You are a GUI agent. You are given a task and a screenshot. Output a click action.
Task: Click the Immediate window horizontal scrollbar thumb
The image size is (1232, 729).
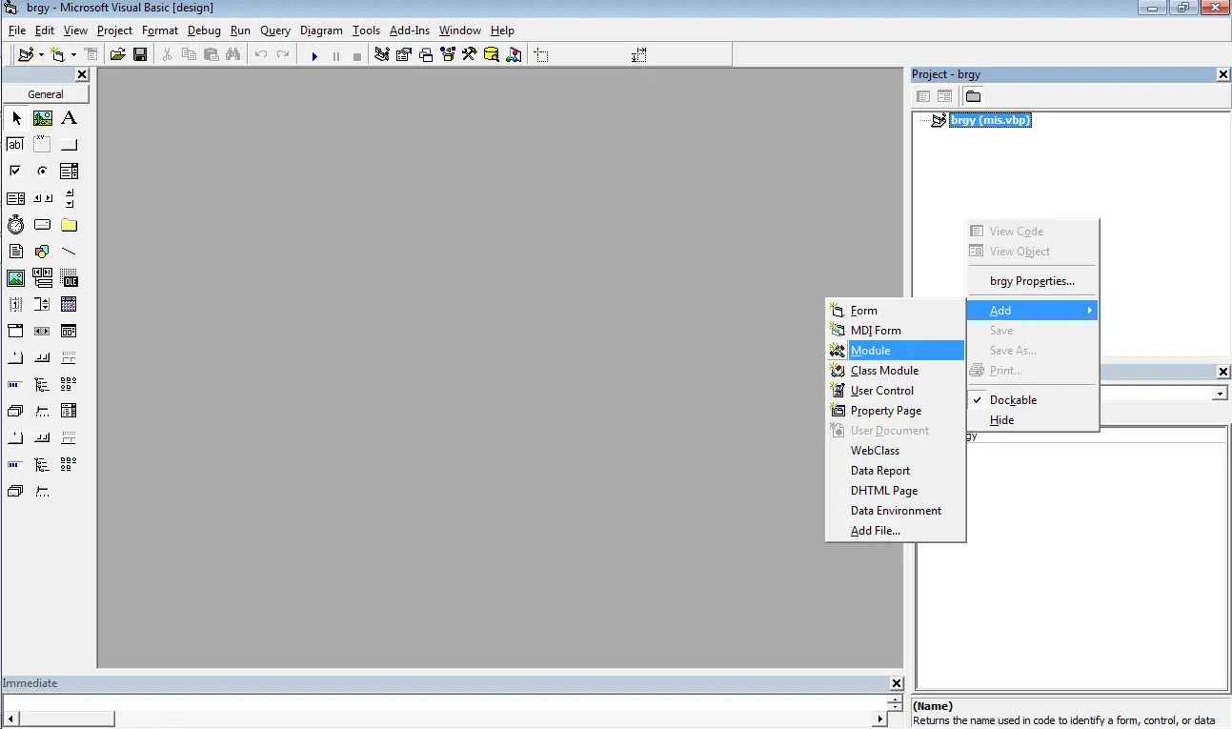click(x=67, y=719)
